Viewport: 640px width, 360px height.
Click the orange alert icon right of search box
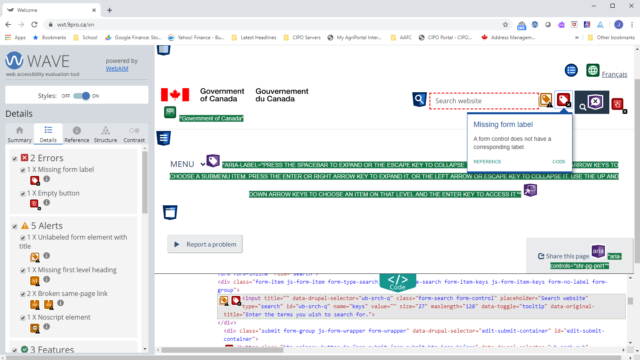[x=546, y=100]
